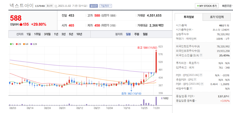Click the 시가총액 value 461억원
233x113 pixels.
click(x=224, y=25)
